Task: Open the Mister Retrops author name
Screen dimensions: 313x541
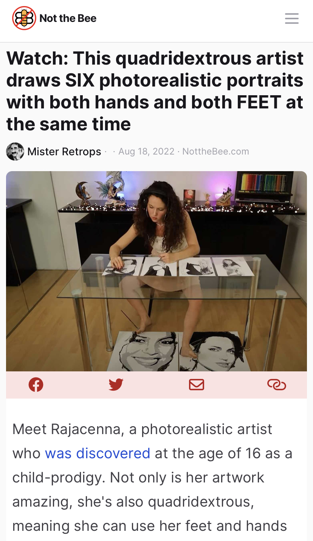Action: click(64, 151)
